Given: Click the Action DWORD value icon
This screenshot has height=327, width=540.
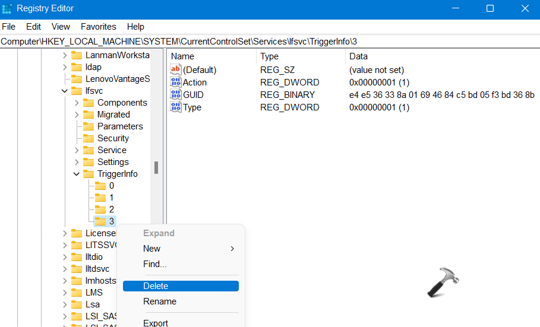Looking at the screenshot, I should (176, 82).
